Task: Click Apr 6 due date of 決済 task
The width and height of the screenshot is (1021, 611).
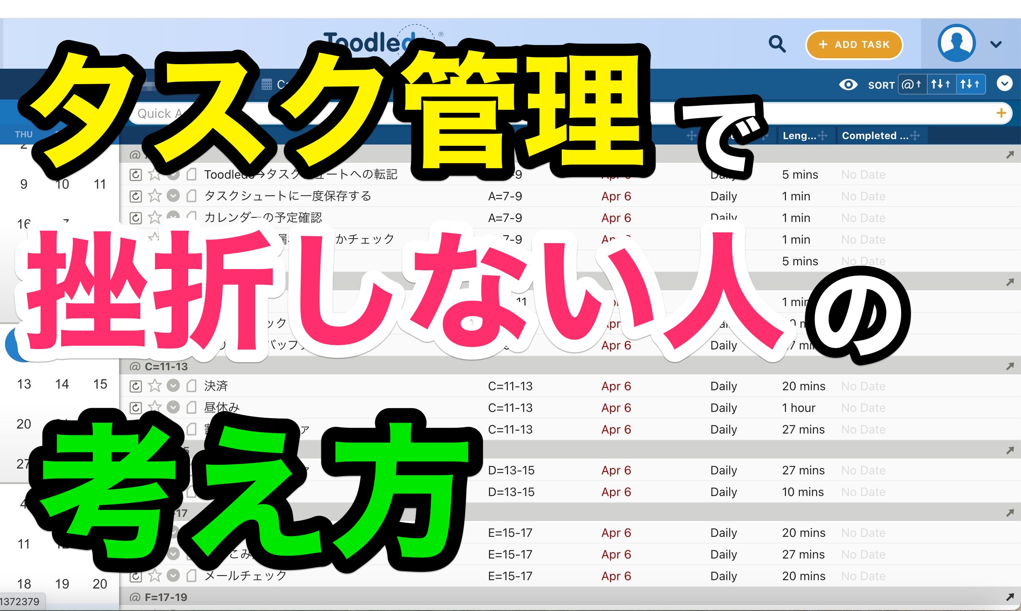Action: (x=616, y=386)
